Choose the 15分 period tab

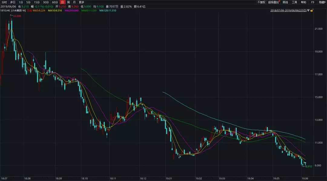pyautogui.click(x=37, y=2)
